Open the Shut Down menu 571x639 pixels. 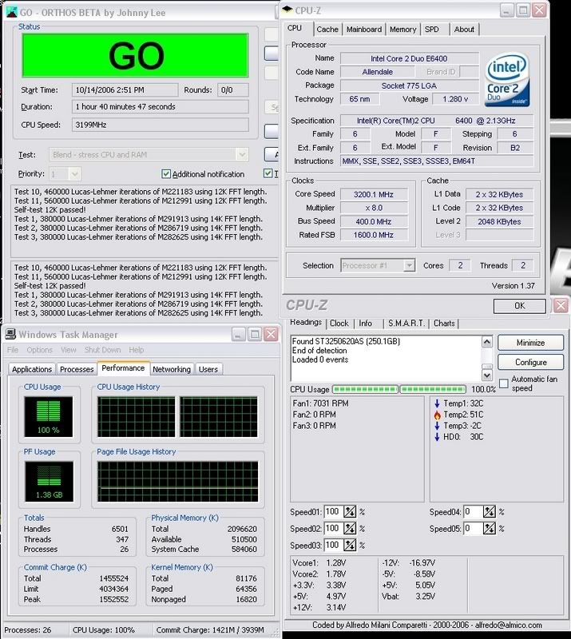point(102,350)
